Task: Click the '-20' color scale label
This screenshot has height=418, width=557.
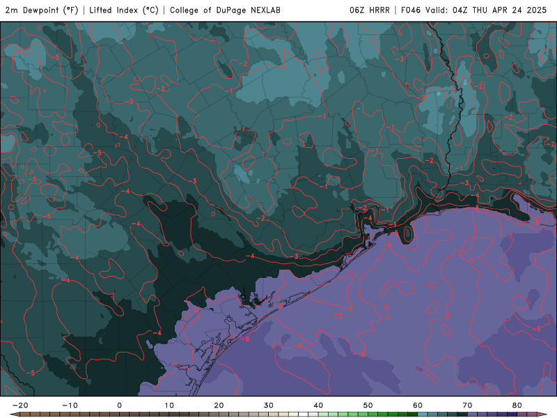Action: 20,405
